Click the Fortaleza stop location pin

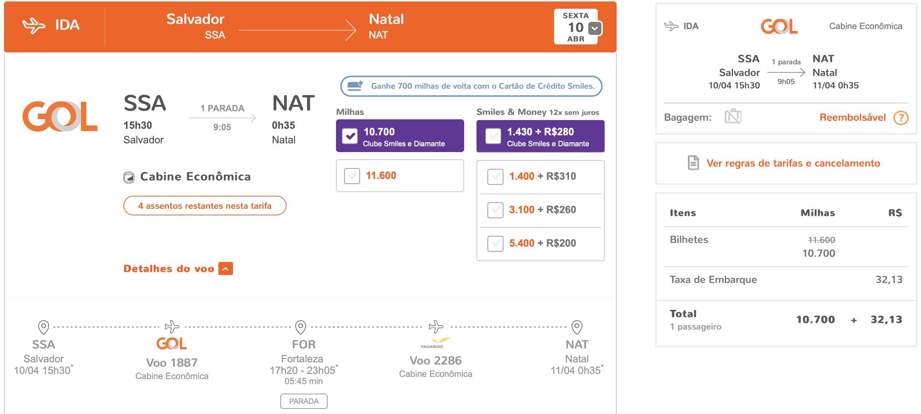point(300,327)
